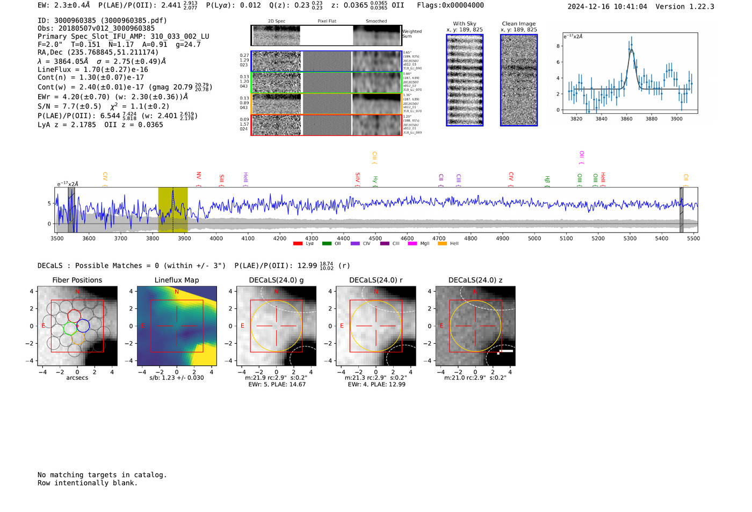
Task: Open the DECaLS(24.0) r cutout
Action: pyautogui.click(x=376, y=326)
